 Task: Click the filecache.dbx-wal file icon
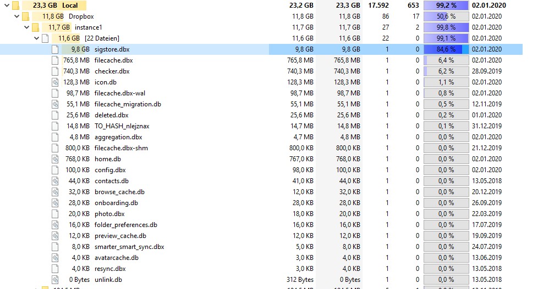[55, 93]
